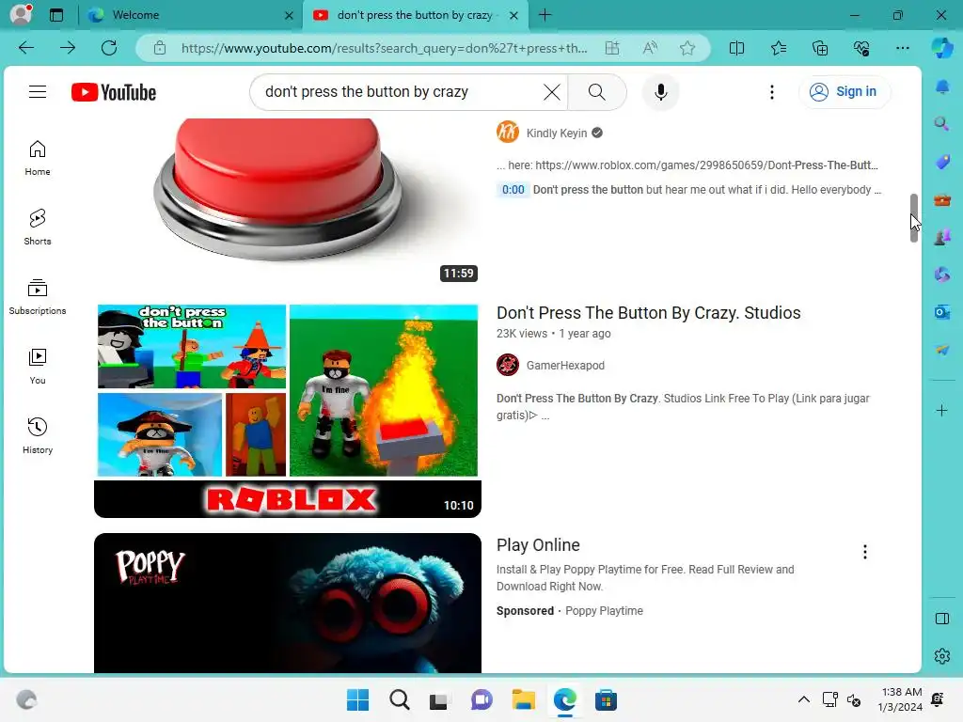Open the Copilot sidebar button
The image size is (963, 722).
[942, 48]
